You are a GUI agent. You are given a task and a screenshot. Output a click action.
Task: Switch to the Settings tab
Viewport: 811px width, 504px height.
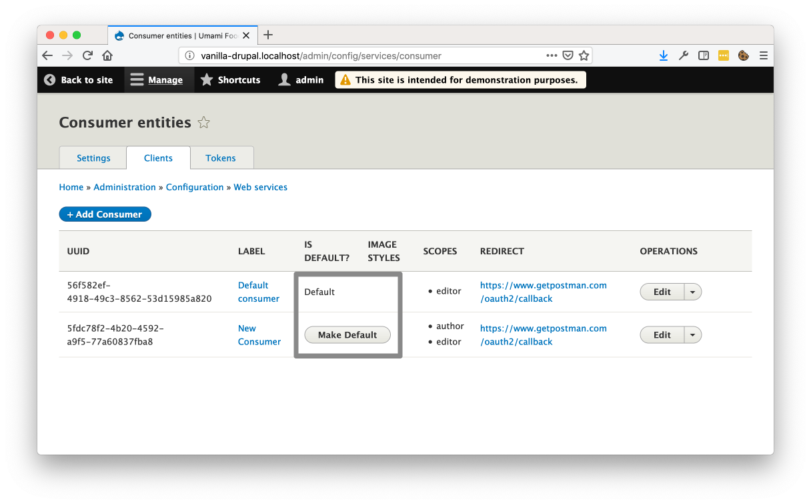pyautogui.click(x=93, y=158)
